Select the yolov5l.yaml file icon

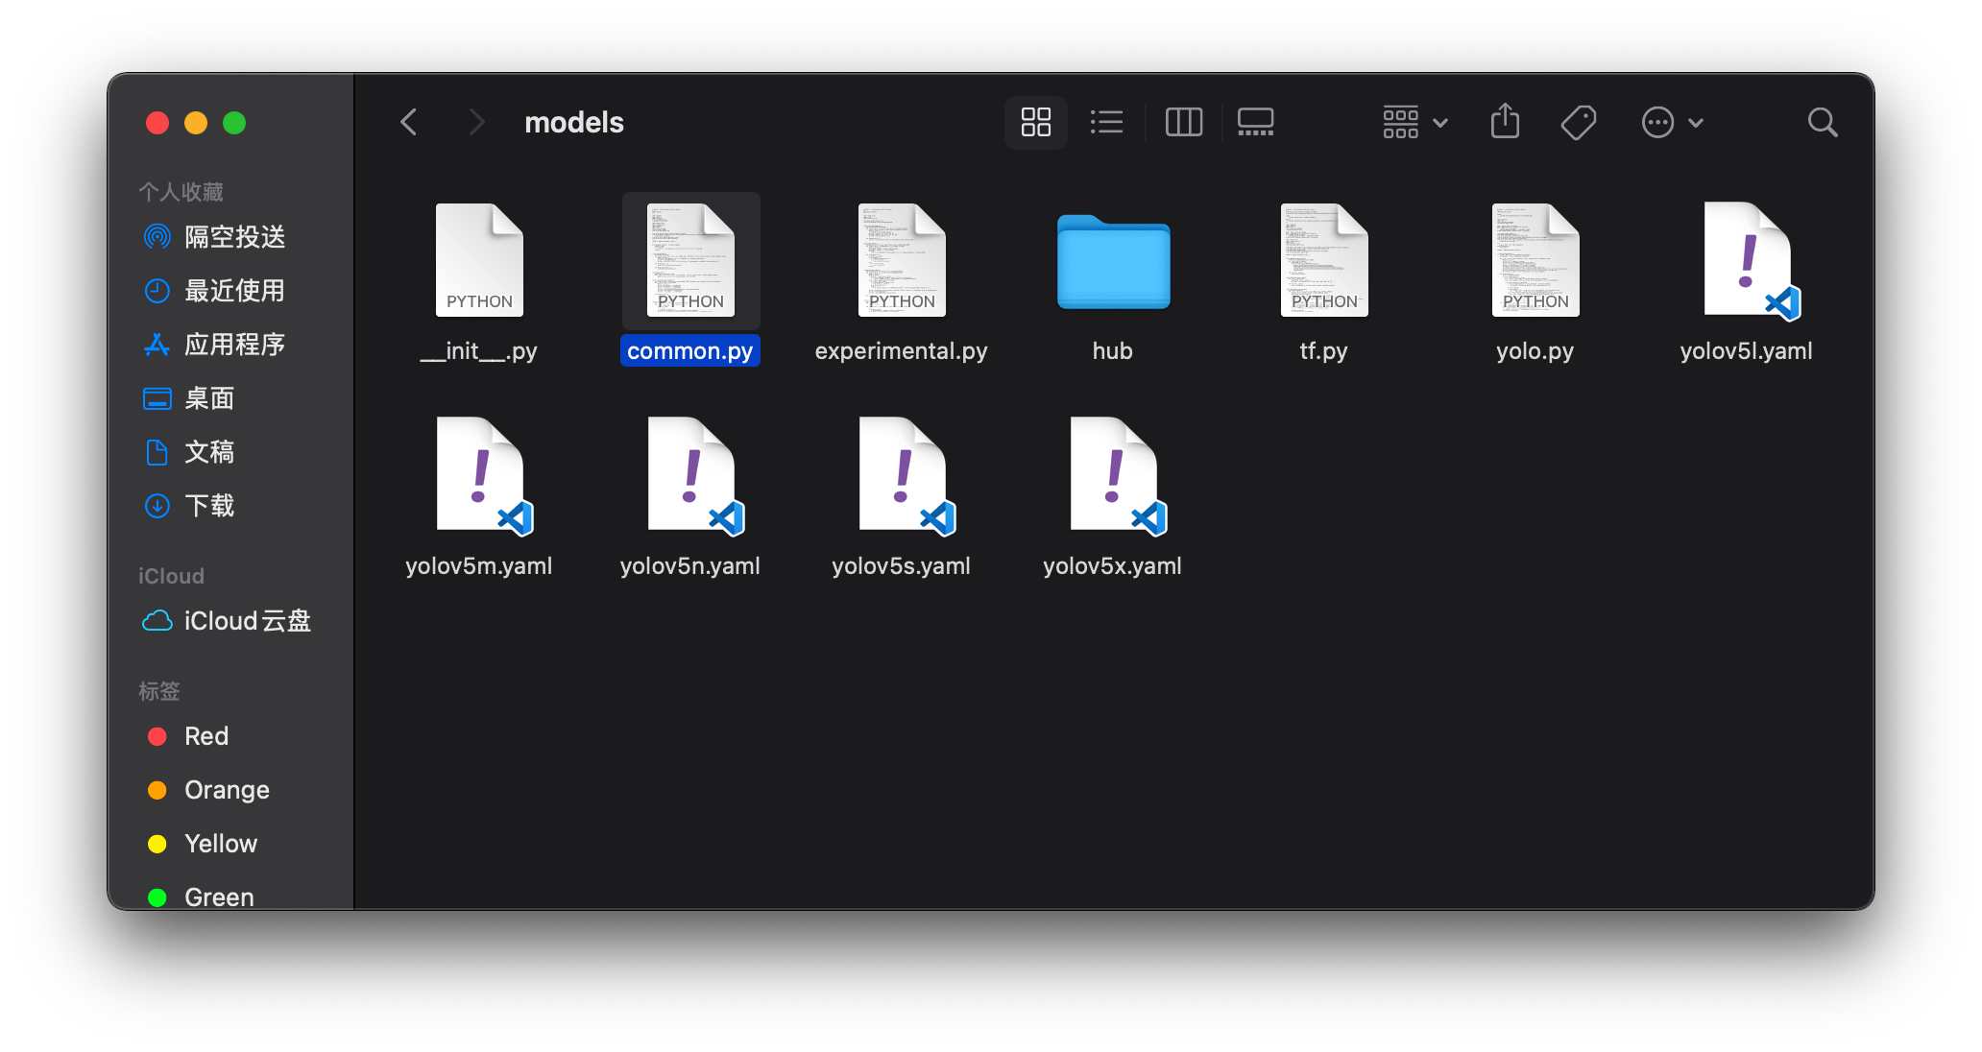(x=1751, y=261)
